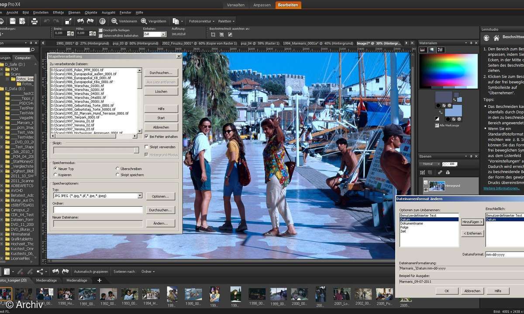
Task: Open the Typ file format dropdown
Action: coord(140,196)
